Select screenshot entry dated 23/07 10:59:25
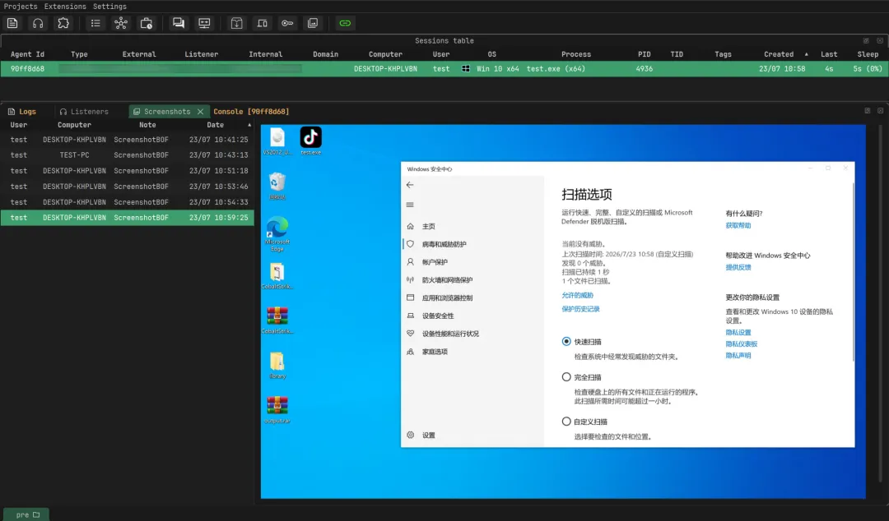Image resolution: width=889 pixels, height=521 pixels. tap(127, 218)
